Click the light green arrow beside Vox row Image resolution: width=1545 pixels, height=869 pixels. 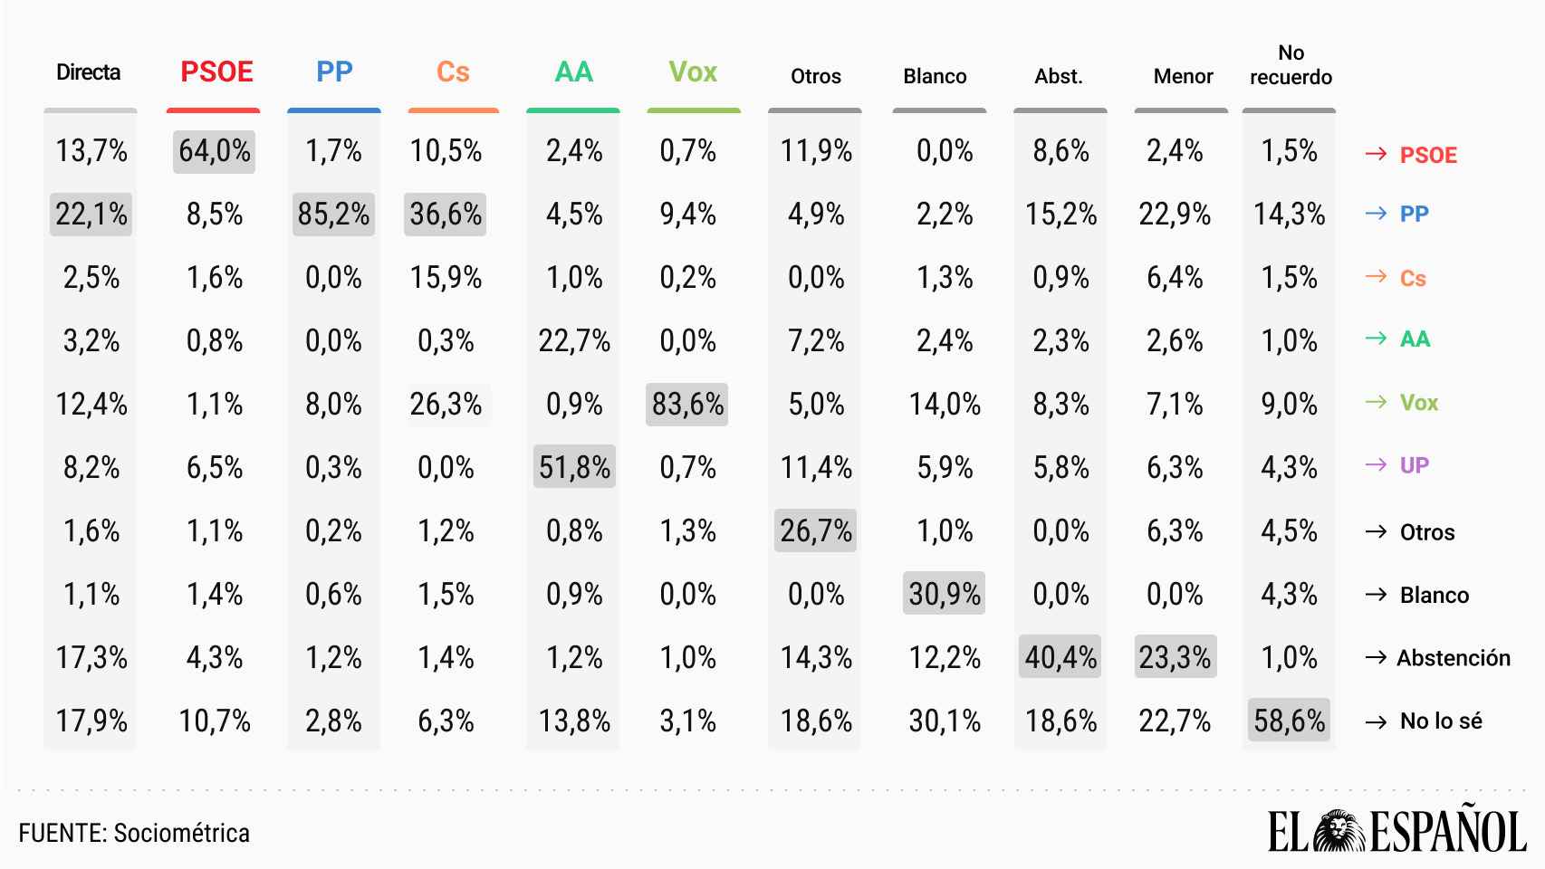point(1376,402)
